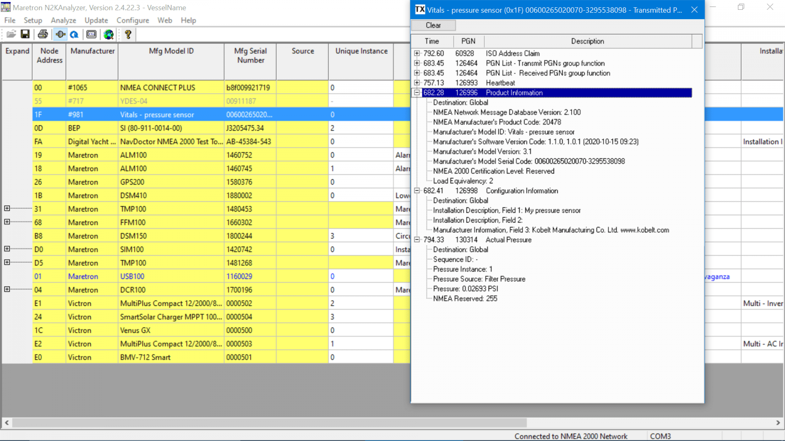Toggle the network connect icon
785x441 pixels.
[60, 34]
